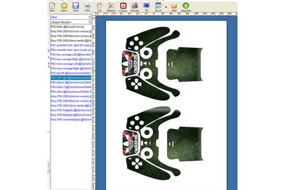Select Sony PS5-console(digital) template
The image size is (285, 190).
coord(71,119)
